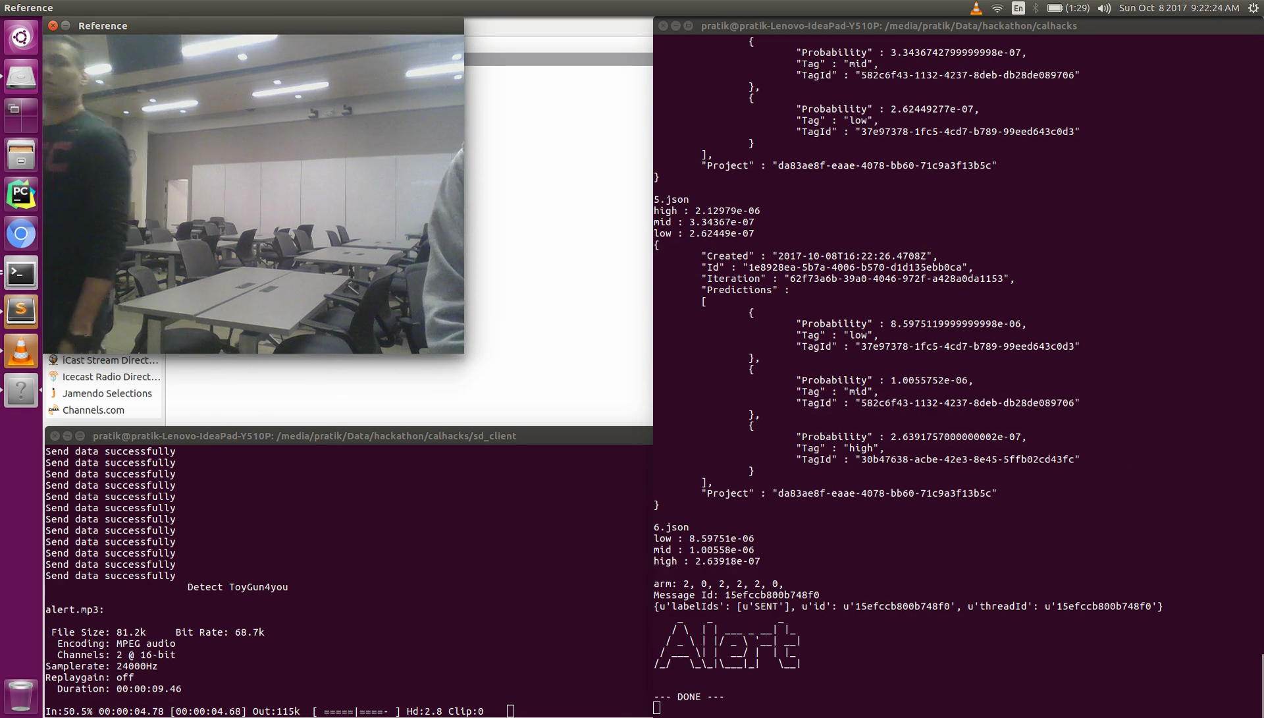The width and height of the screenshot is (1264, 718).
Task: Open battery indicator showing 1:29
Action: click(1068, 8)
